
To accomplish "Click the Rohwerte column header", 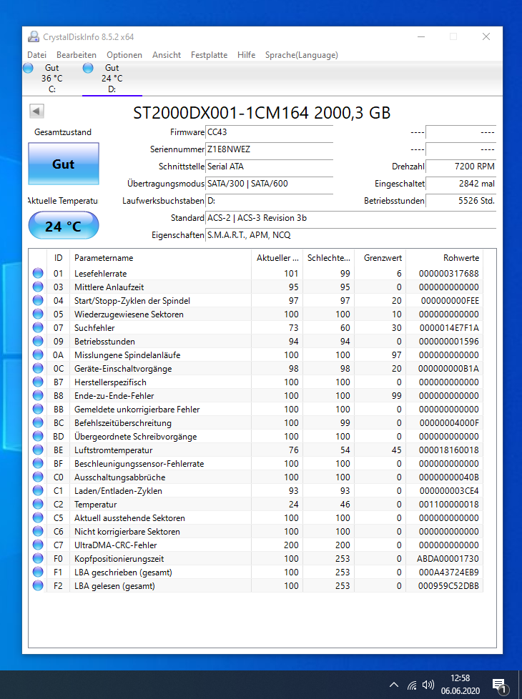I will [x=444, y=258].
